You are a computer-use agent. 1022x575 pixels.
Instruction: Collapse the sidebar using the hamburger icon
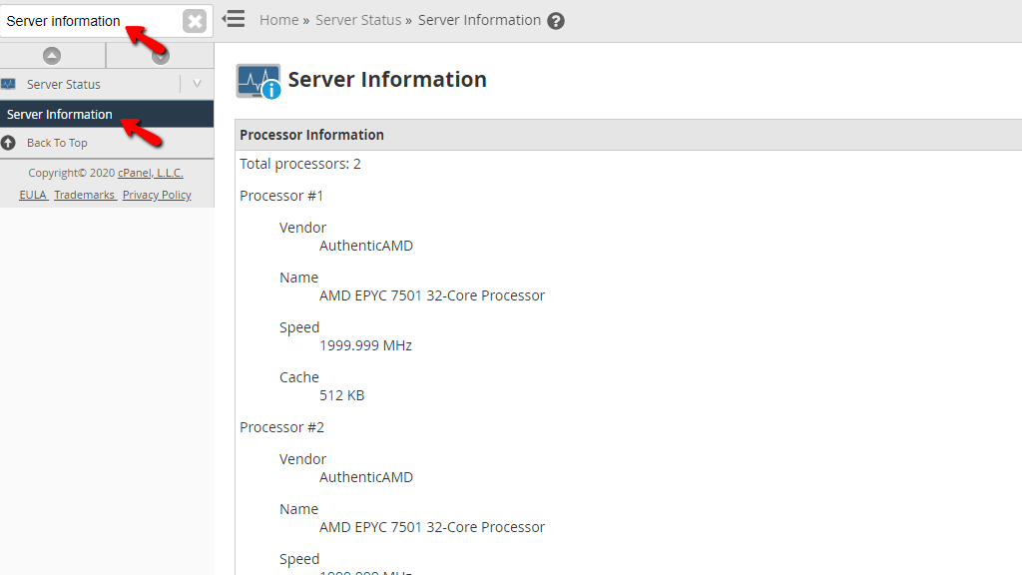click(x=233, y=18)
